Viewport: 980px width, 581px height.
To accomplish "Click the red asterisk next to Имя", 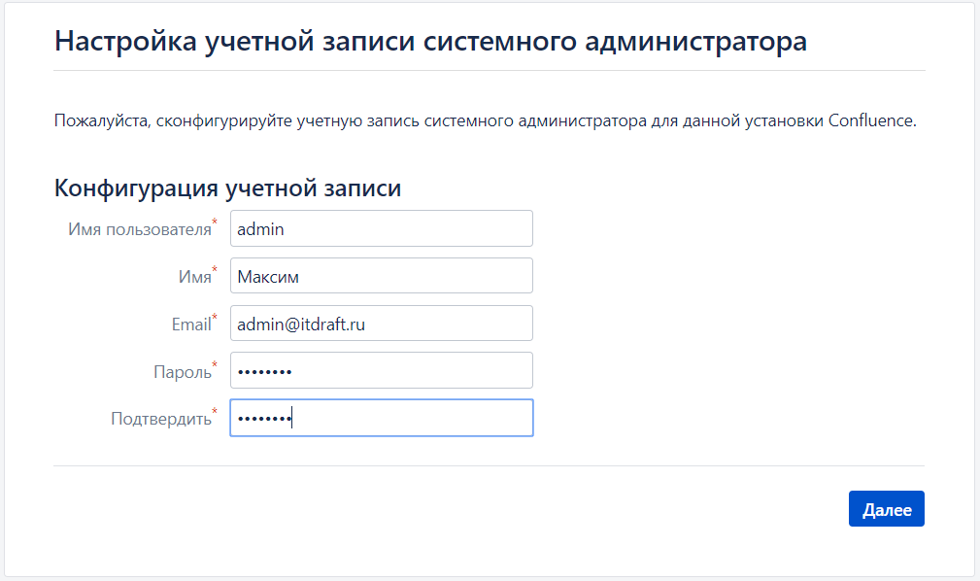I will pos(215,271).
